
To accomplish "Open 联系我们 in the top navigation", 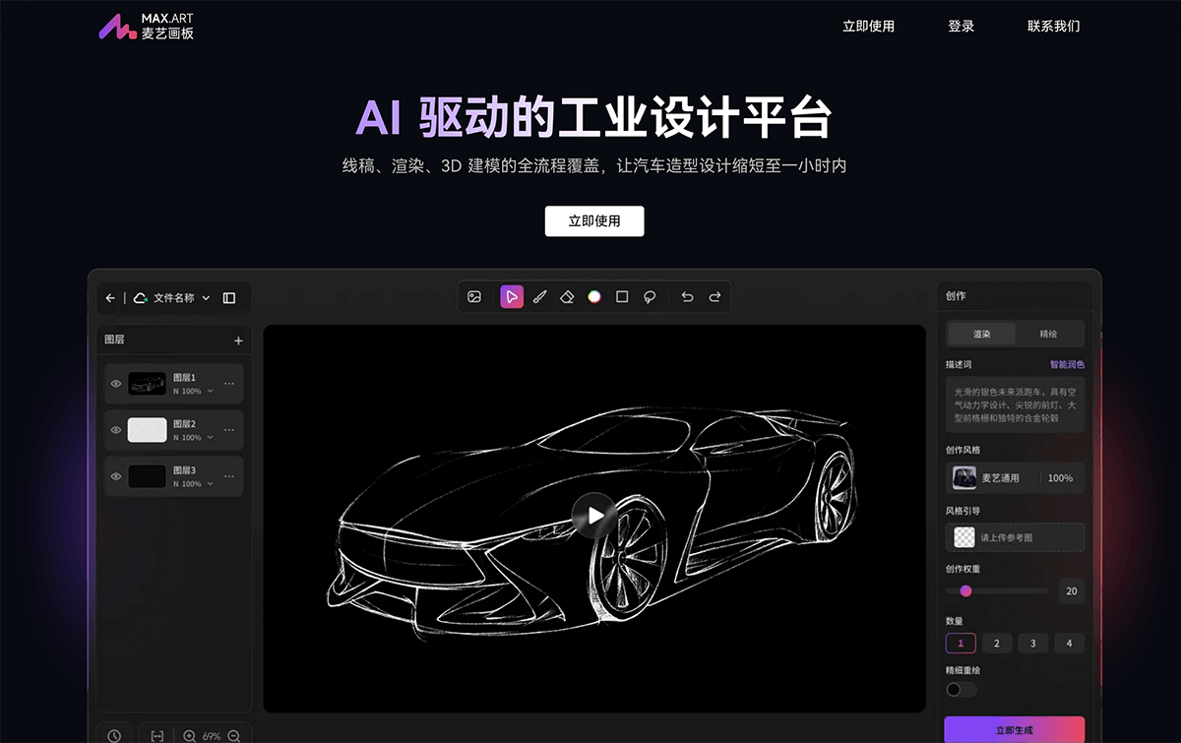I will pos(1053,27).
